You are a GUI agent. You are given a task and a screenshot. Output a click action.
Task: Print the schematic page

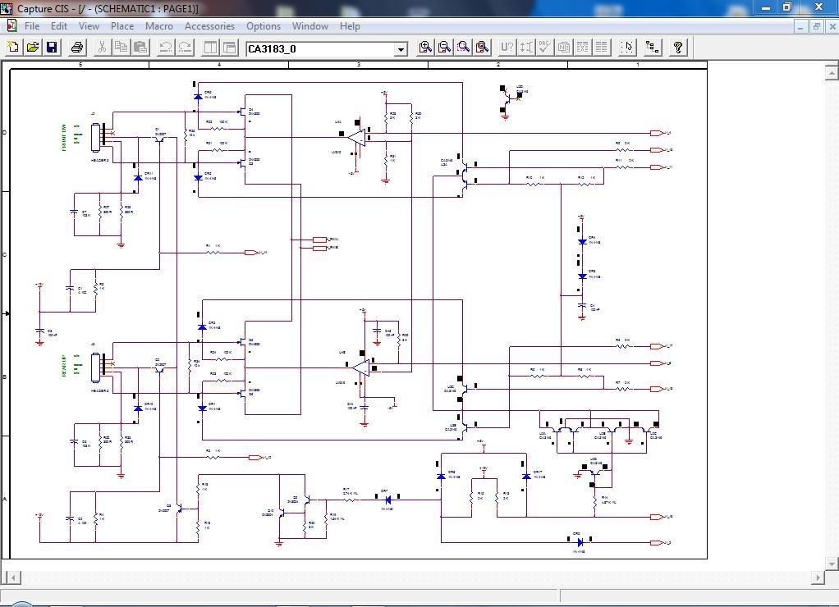77,48
